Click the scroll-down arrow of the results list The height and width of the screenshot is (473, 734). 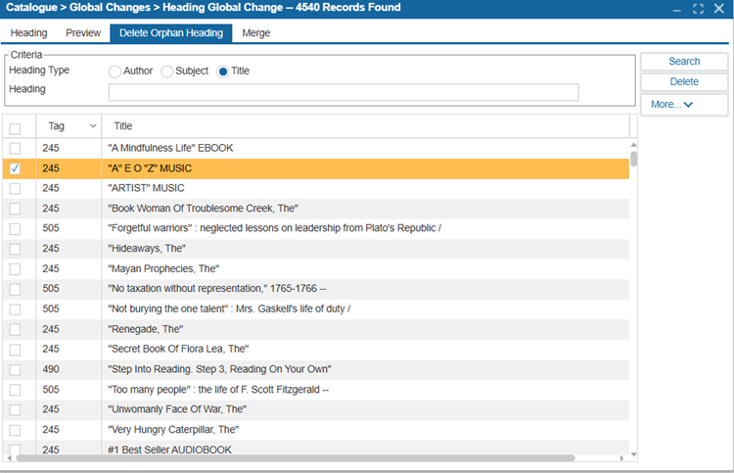(633, 454)
